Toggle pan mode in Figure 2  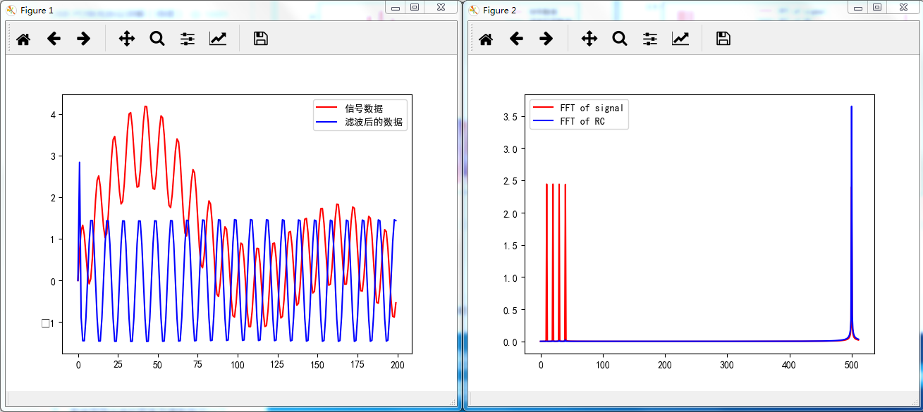coord(589,39)
